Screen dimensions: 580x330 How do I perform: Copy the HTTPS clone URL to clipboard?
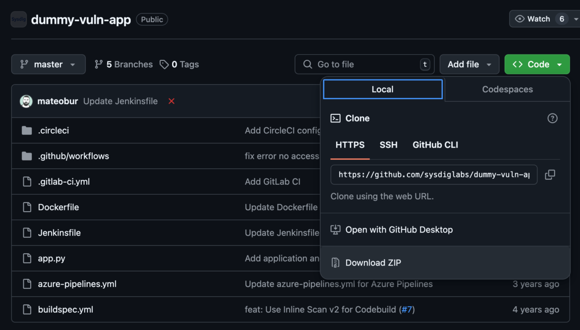tap(550, 174)
